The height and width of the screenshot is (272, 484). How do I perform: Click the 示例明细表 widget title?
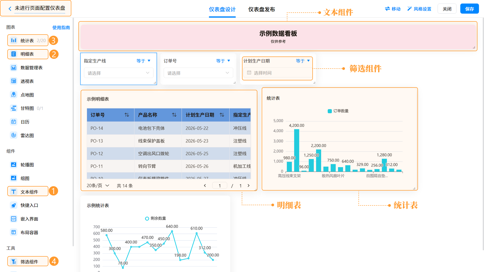click(98, 99)
